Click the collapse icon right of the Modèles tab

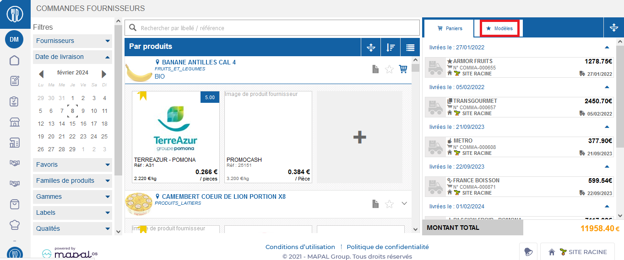(x=614, y=28)
